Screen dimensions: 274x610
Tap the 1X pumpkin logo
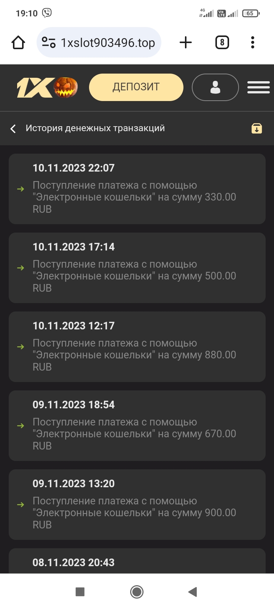coord(47,87)
